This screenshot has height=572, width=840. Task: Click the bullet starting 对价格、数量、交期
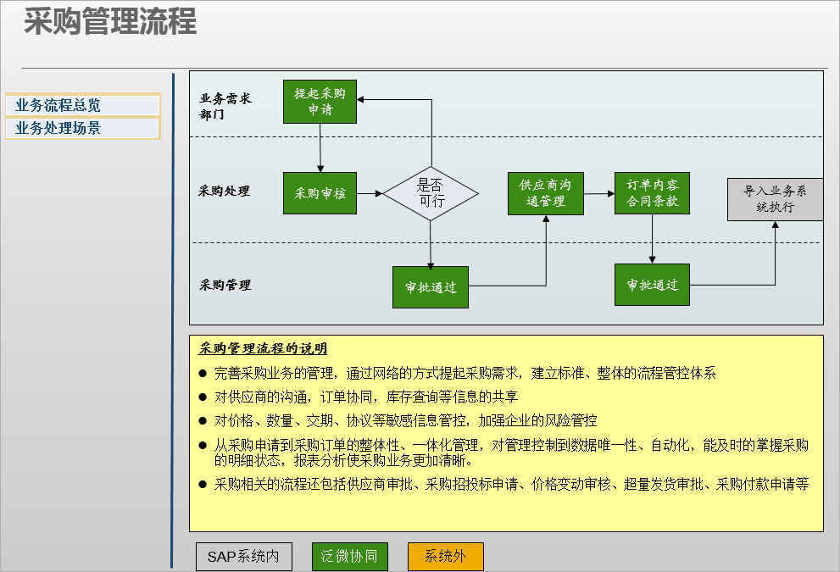click(405, 420)
